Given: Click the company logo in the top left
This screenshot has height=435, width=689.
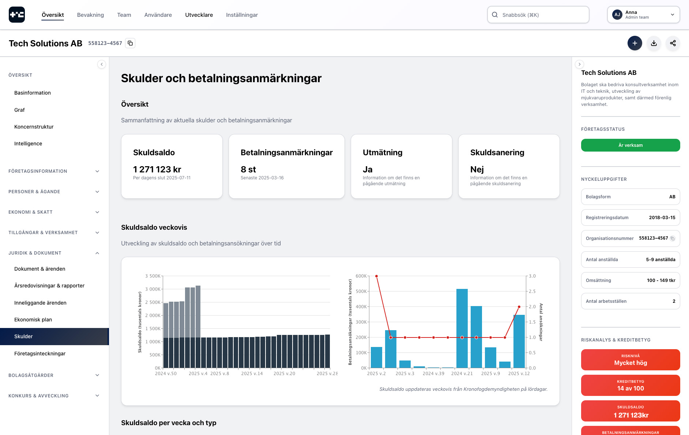Looking at the screenshot, I should click(x=17, y=15).
